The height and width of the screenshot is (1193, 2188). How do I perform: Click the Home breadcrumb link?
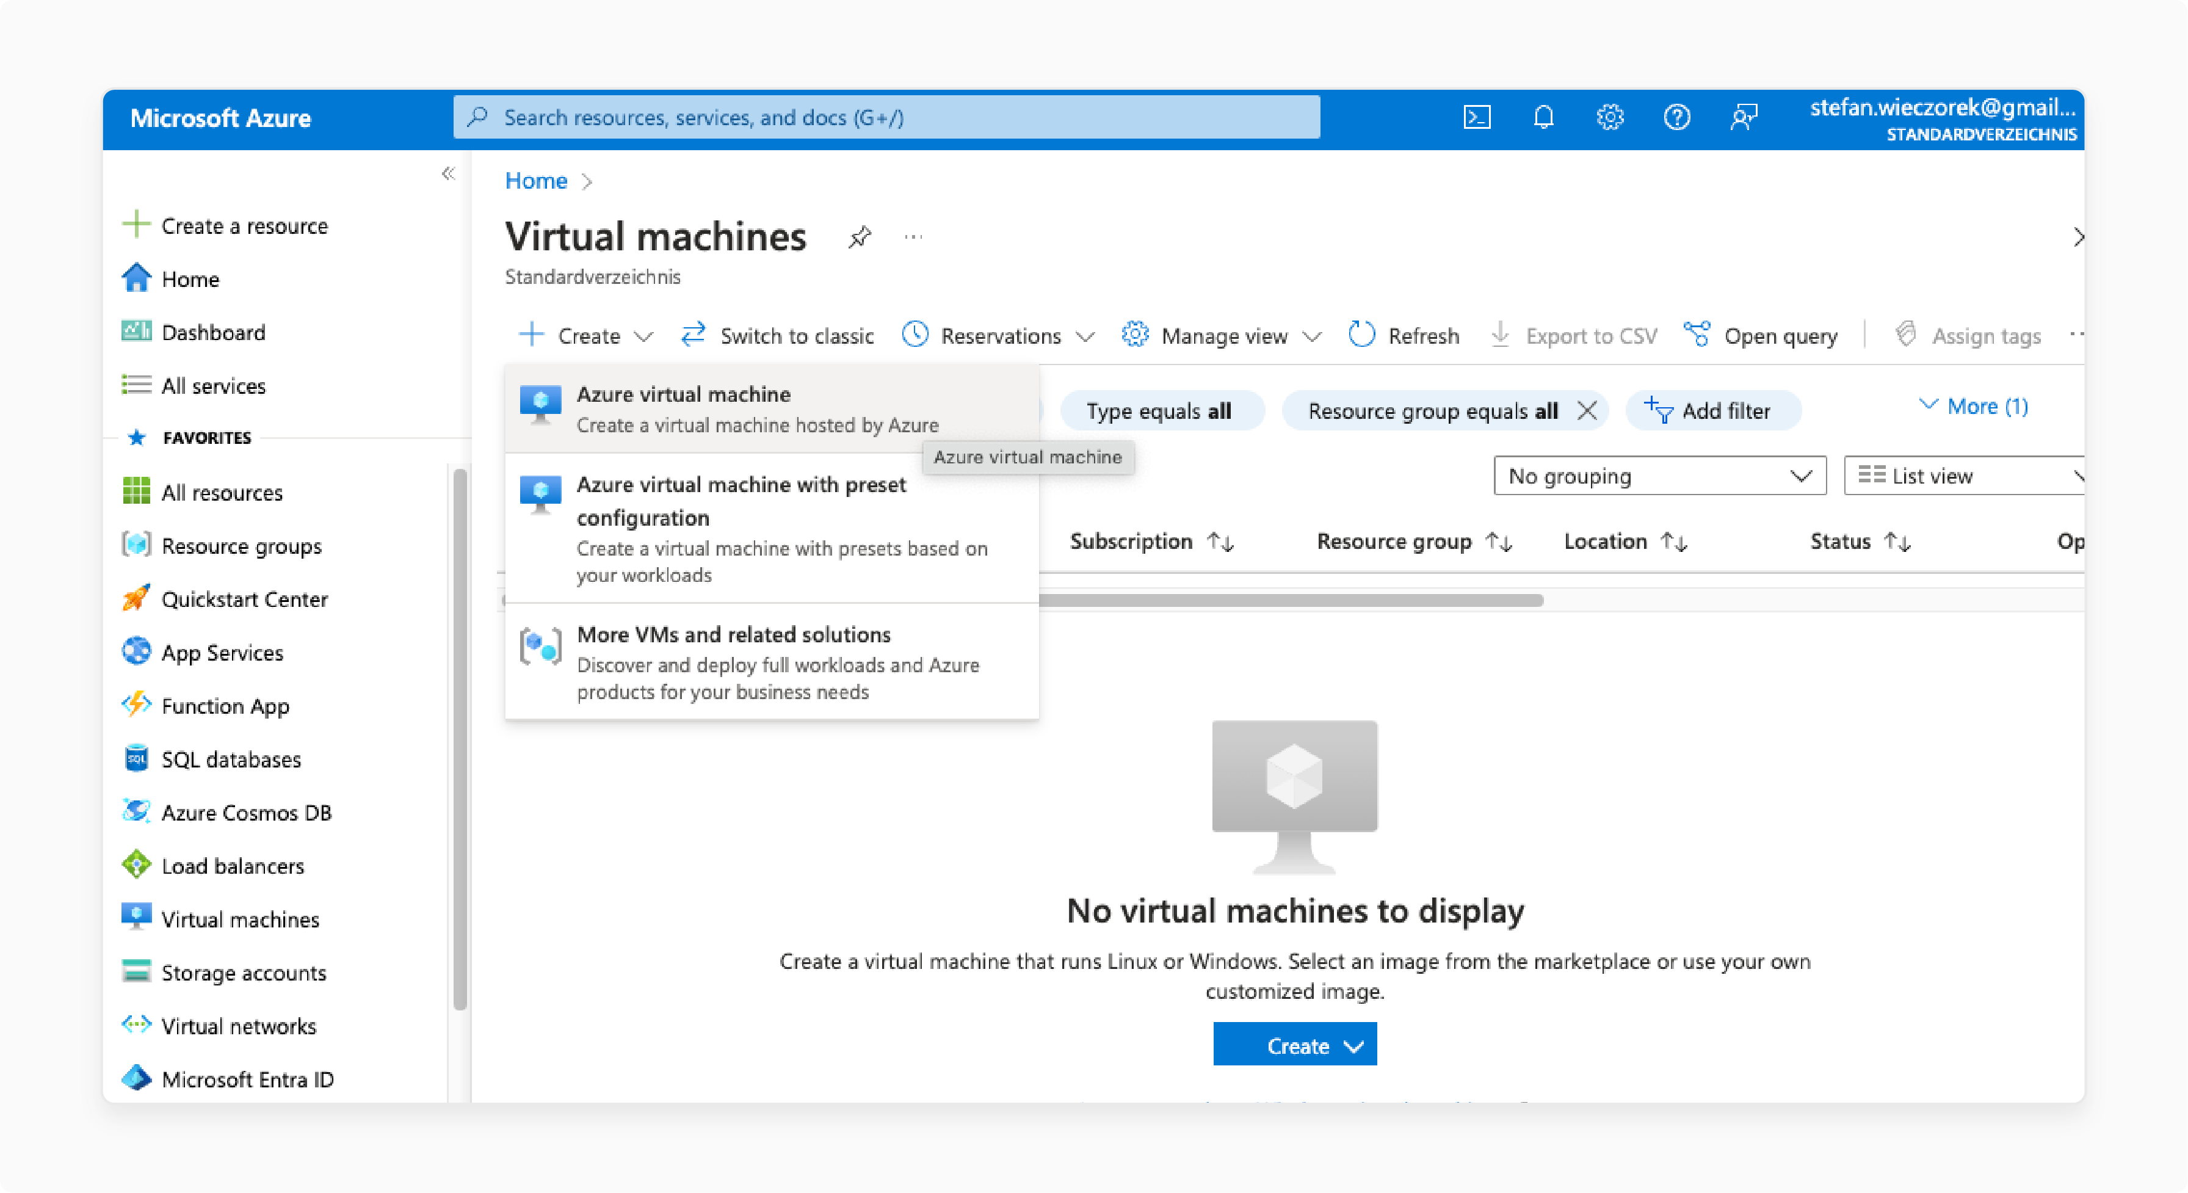pyautogui.click(x=536, y=181)
